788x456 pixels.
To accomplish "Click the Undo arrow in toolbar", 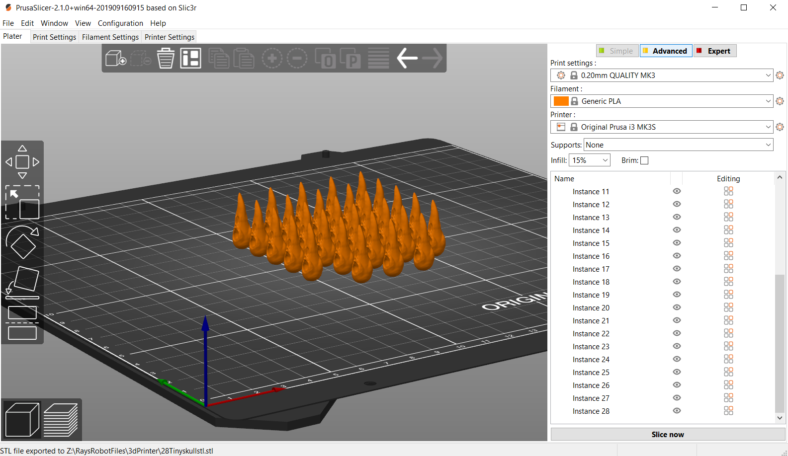I will click(x=407, y=59).
